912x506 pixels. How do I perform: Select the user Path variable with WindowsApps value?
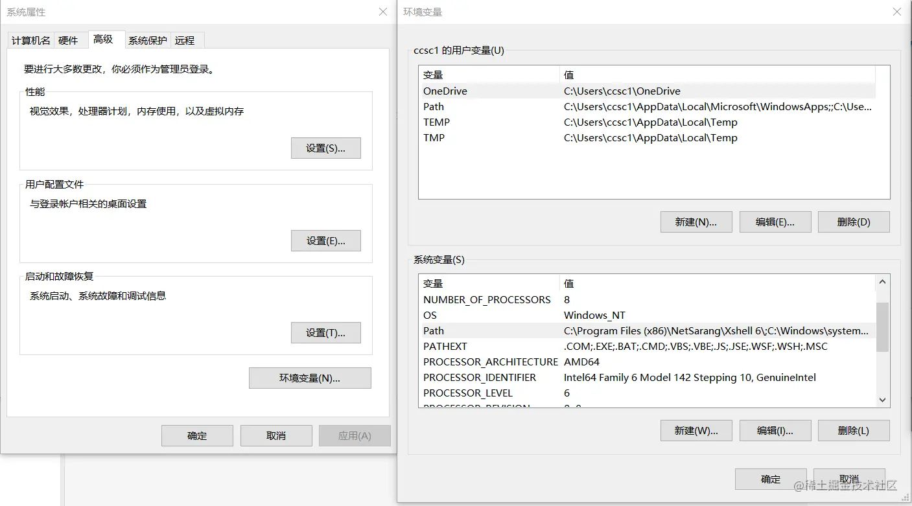click(648, 106)
